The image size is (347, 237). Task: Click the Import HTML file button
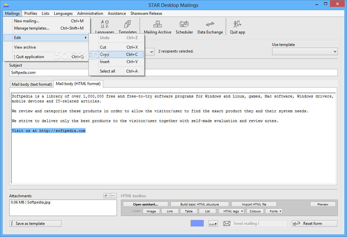click(254, 204)
